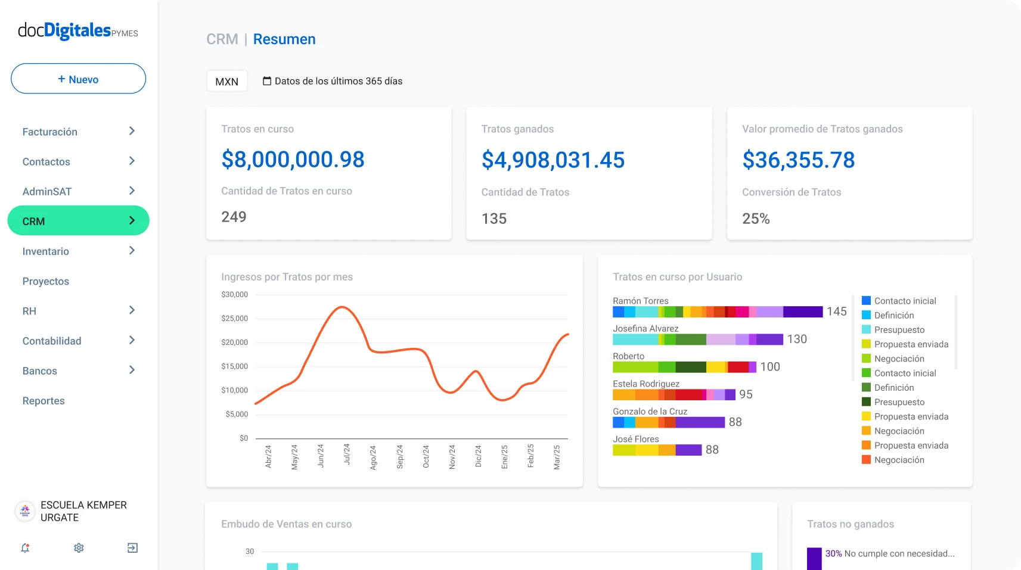Screen dimensions: 1021x570
Task: Click the $8,000,000.98 Tratos en curso value
Action: [x=293, y=159]
